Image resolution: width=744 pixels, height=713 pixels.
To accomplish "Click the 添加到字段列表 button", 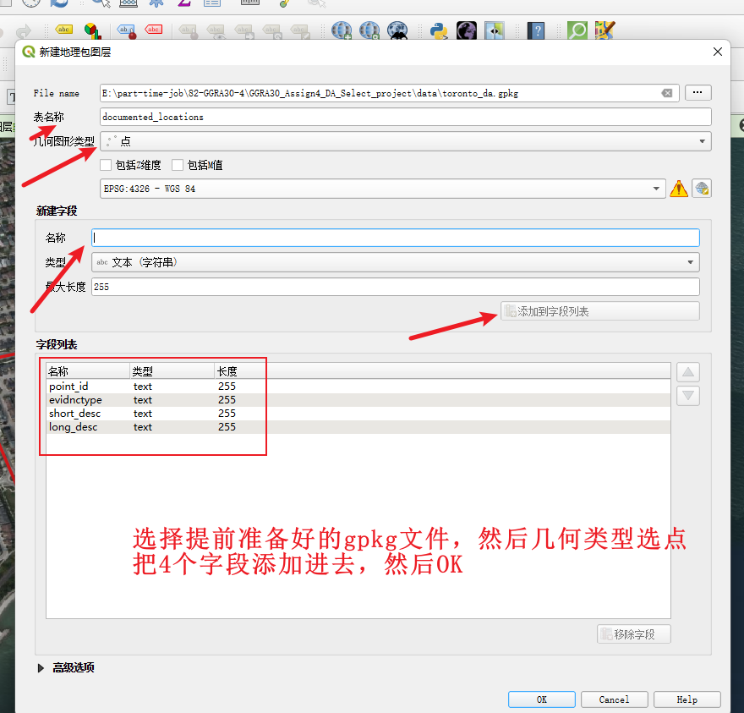I will tap(599, 311).
